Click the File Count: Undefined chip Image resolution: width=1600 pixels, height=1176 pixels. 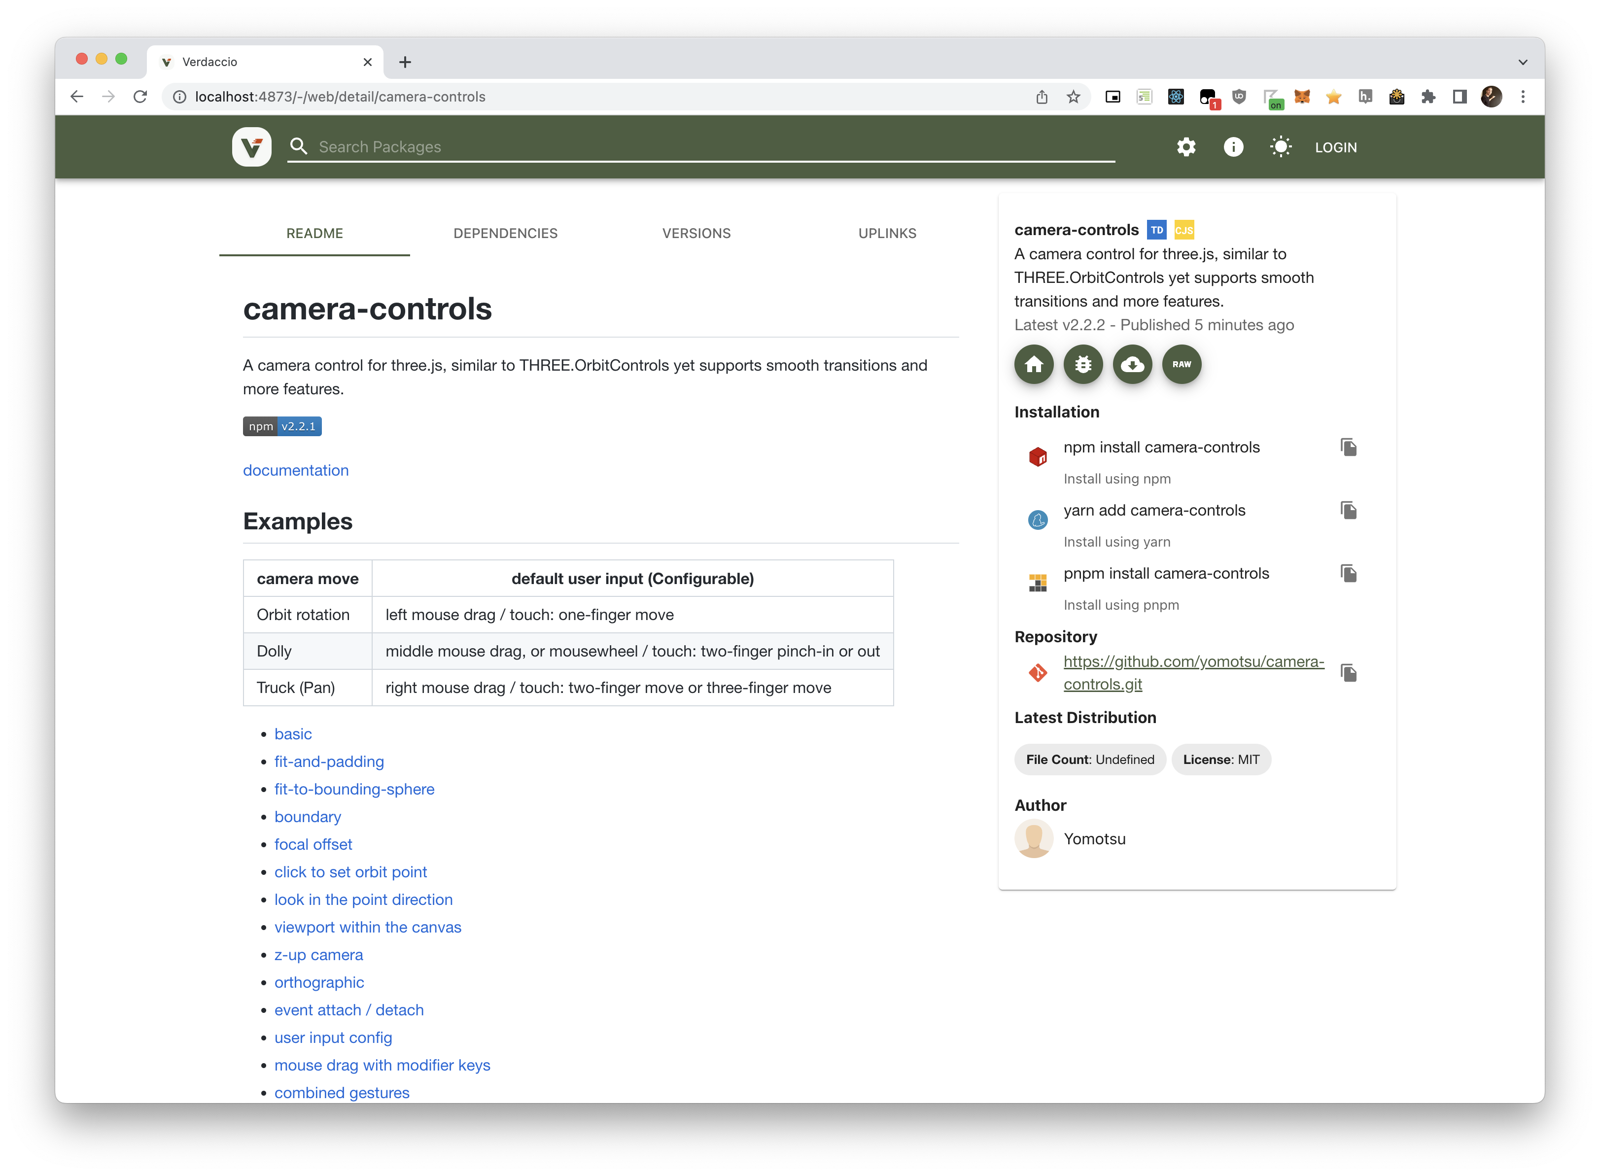[1090, 760]
